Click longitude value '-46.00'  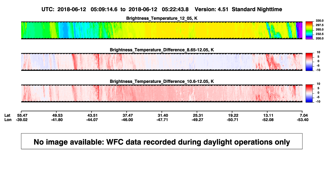[x=127, y=120]
